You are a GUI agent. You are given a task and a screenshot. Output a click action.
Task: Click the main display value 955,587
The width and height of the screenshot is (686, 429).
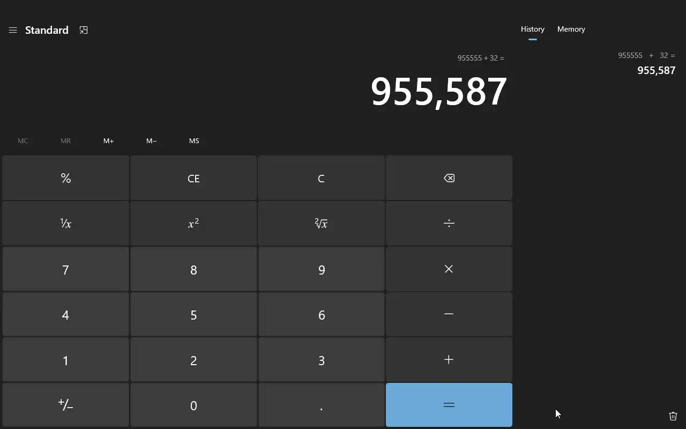tap(439, 92)
